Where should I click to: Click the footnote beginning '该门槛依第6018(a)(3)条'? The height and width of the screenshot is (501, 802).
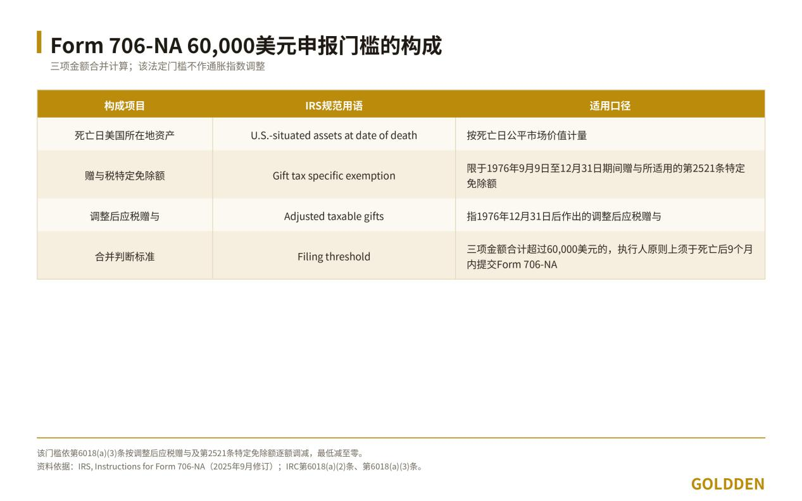pos(201,453)
